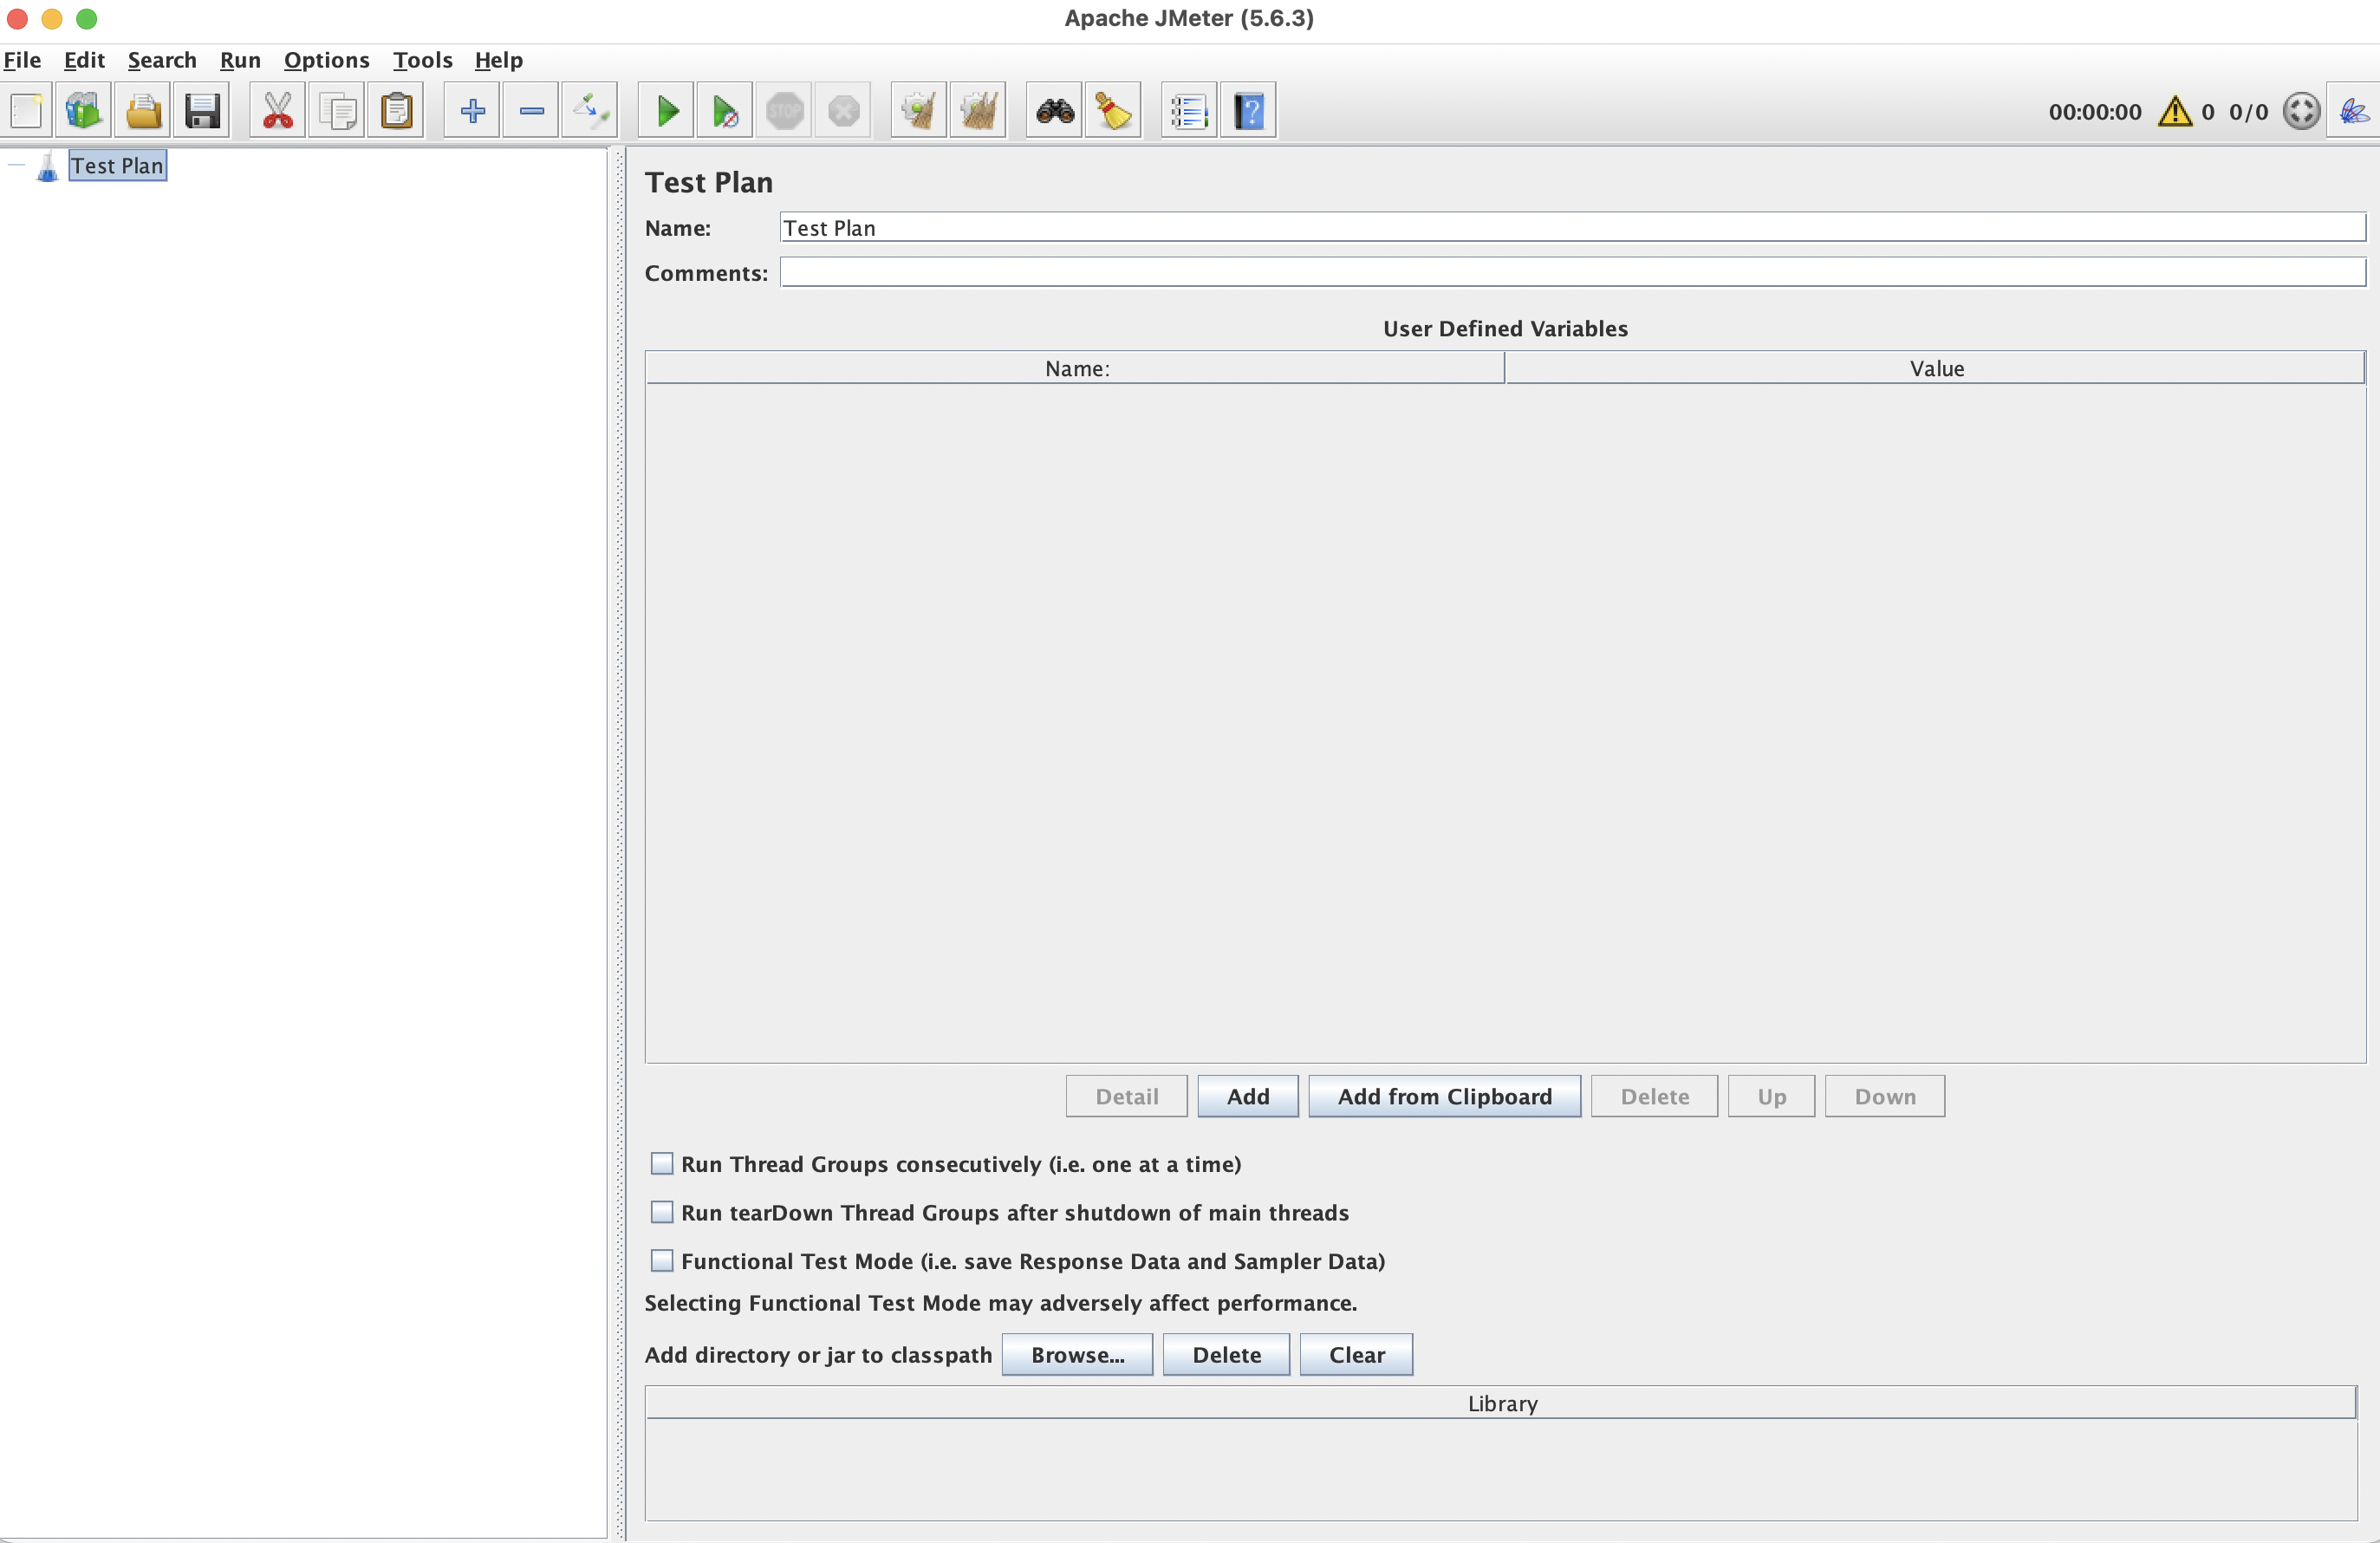Click the Down button
2380x1543 pixels.
point(1885,1096)
